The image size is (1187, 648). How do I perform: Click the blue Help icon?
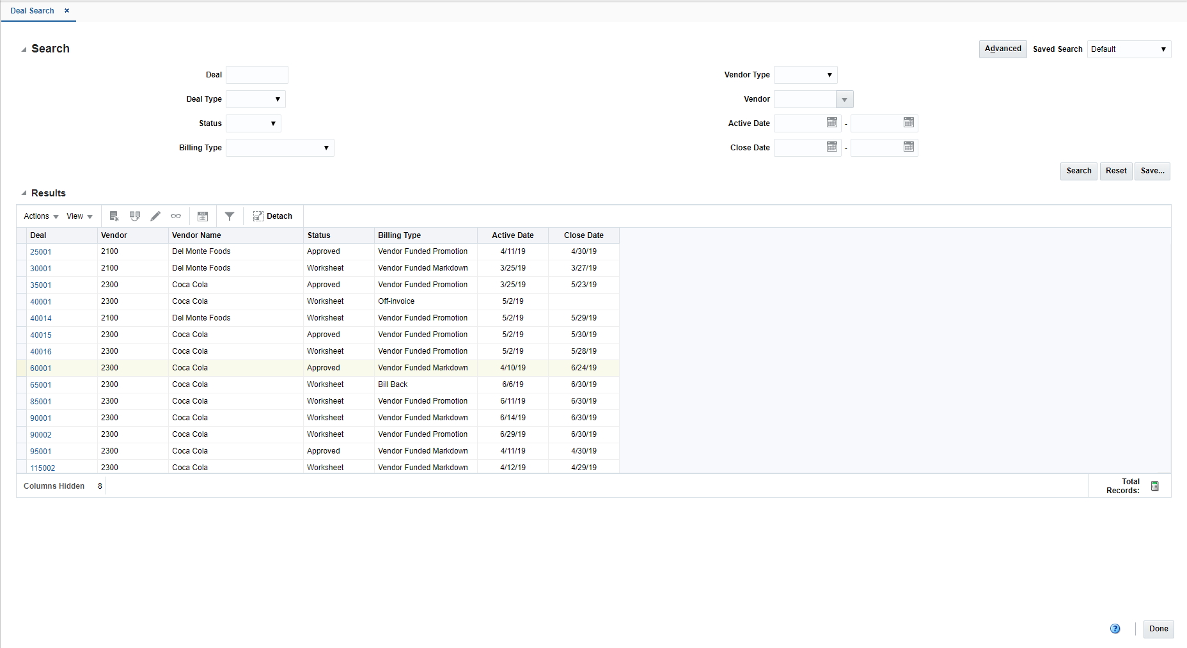click(x=1115, y=629)
